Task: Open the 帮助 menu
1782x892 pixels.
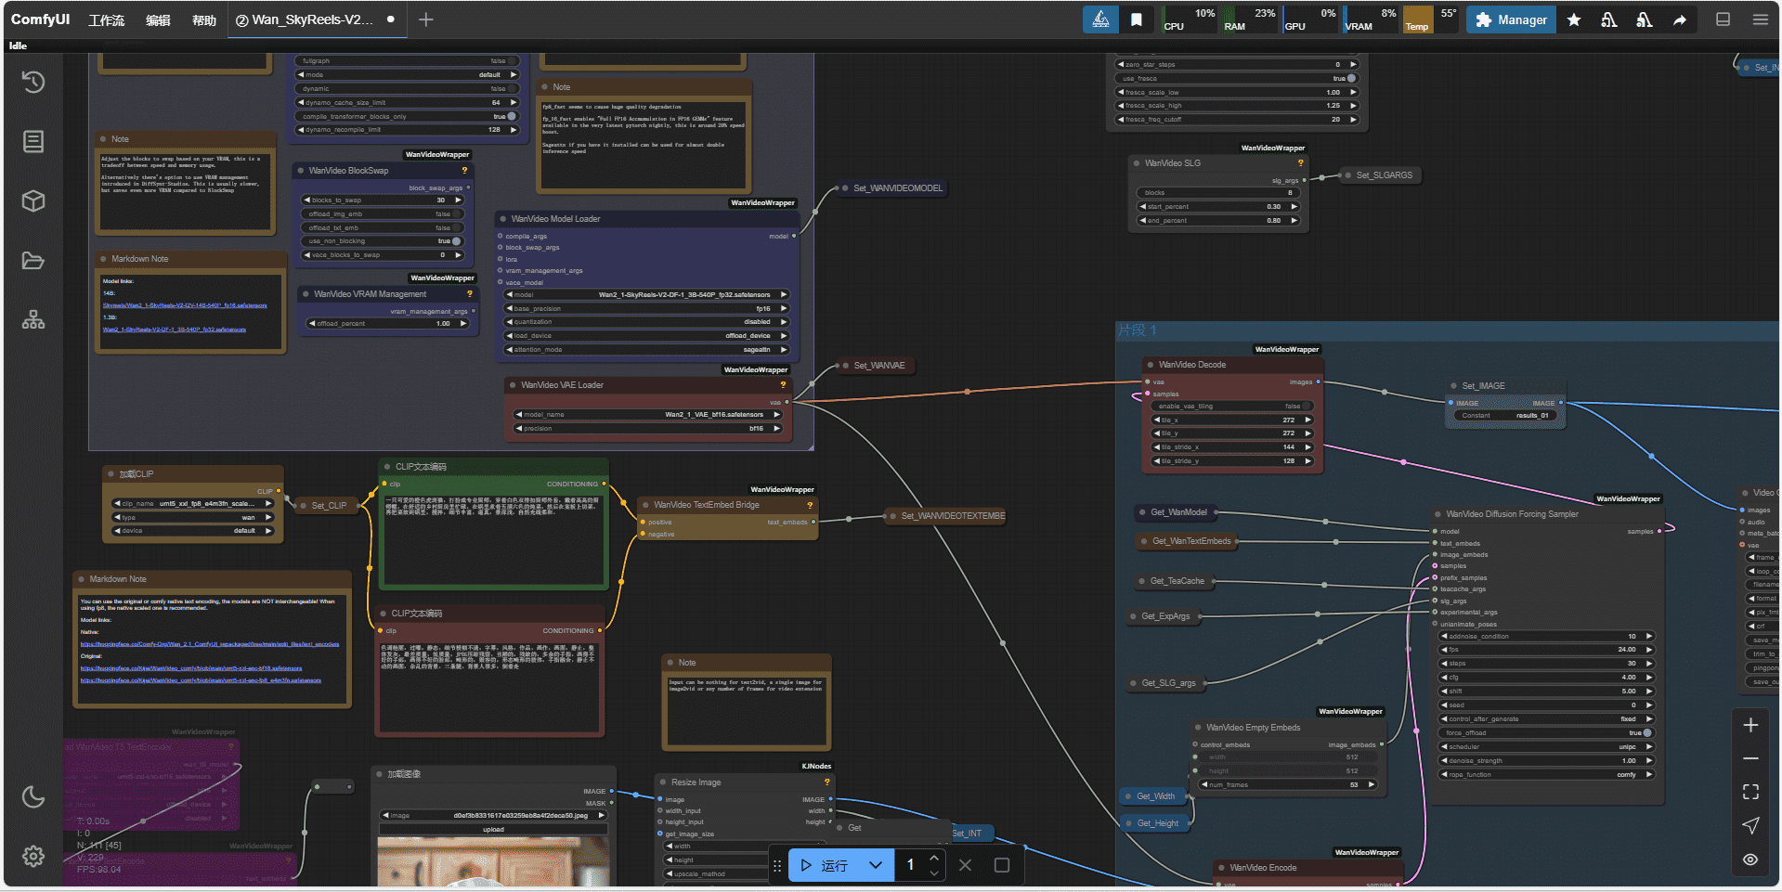Action: 204,19
